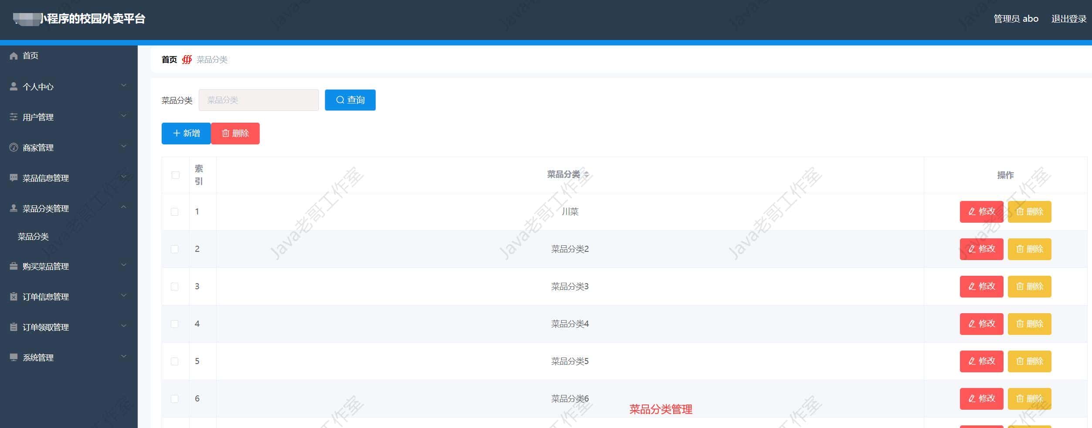Click 删除 button in the 菜品分类4 row
This screenshot has width=1092, height=428.
pos(1029,324)
